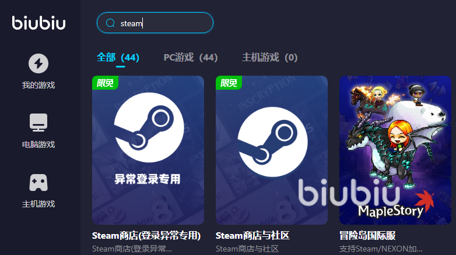Click 我的游戏 sidebar label
The width and height of the screenshot is (456, 255).
click(38, 85)
